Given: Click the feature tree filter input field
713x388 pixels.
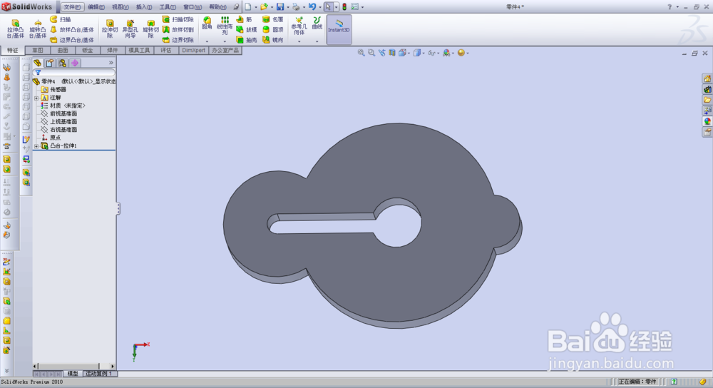Looking at the screenshot, I should click(74, 72).
